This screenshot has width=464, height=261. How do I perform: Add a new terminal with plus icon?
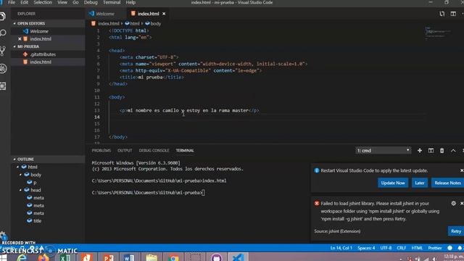pos(420,151)
